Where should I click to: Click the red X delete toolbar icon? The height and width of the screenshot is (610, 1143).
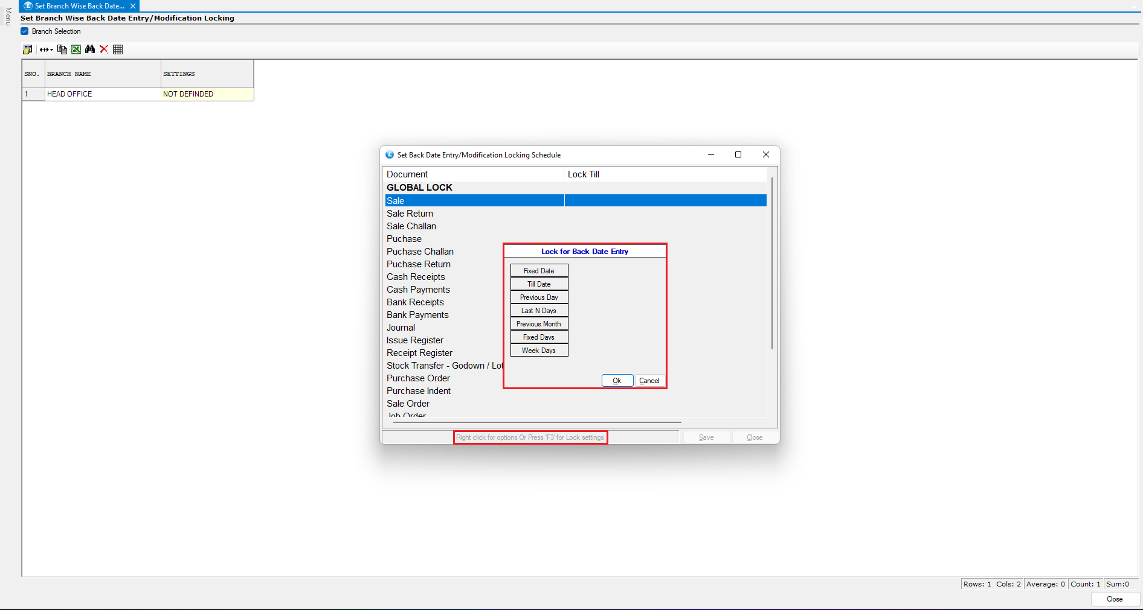104,49
